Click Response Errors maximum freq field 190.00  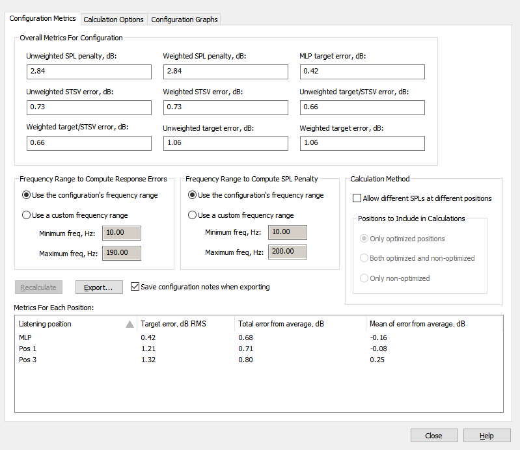click(x=122, y=253)
